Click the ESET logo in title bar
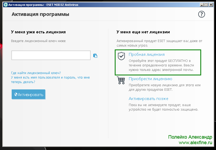The image size is (216, 150). click(6, 5)
